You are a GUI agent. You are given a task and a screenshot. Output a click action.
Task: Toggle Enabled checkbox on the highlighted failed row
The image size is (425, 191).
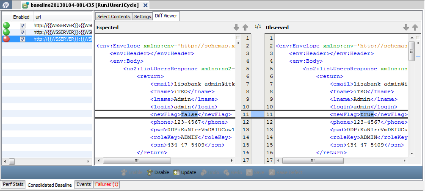coord(23,39)
